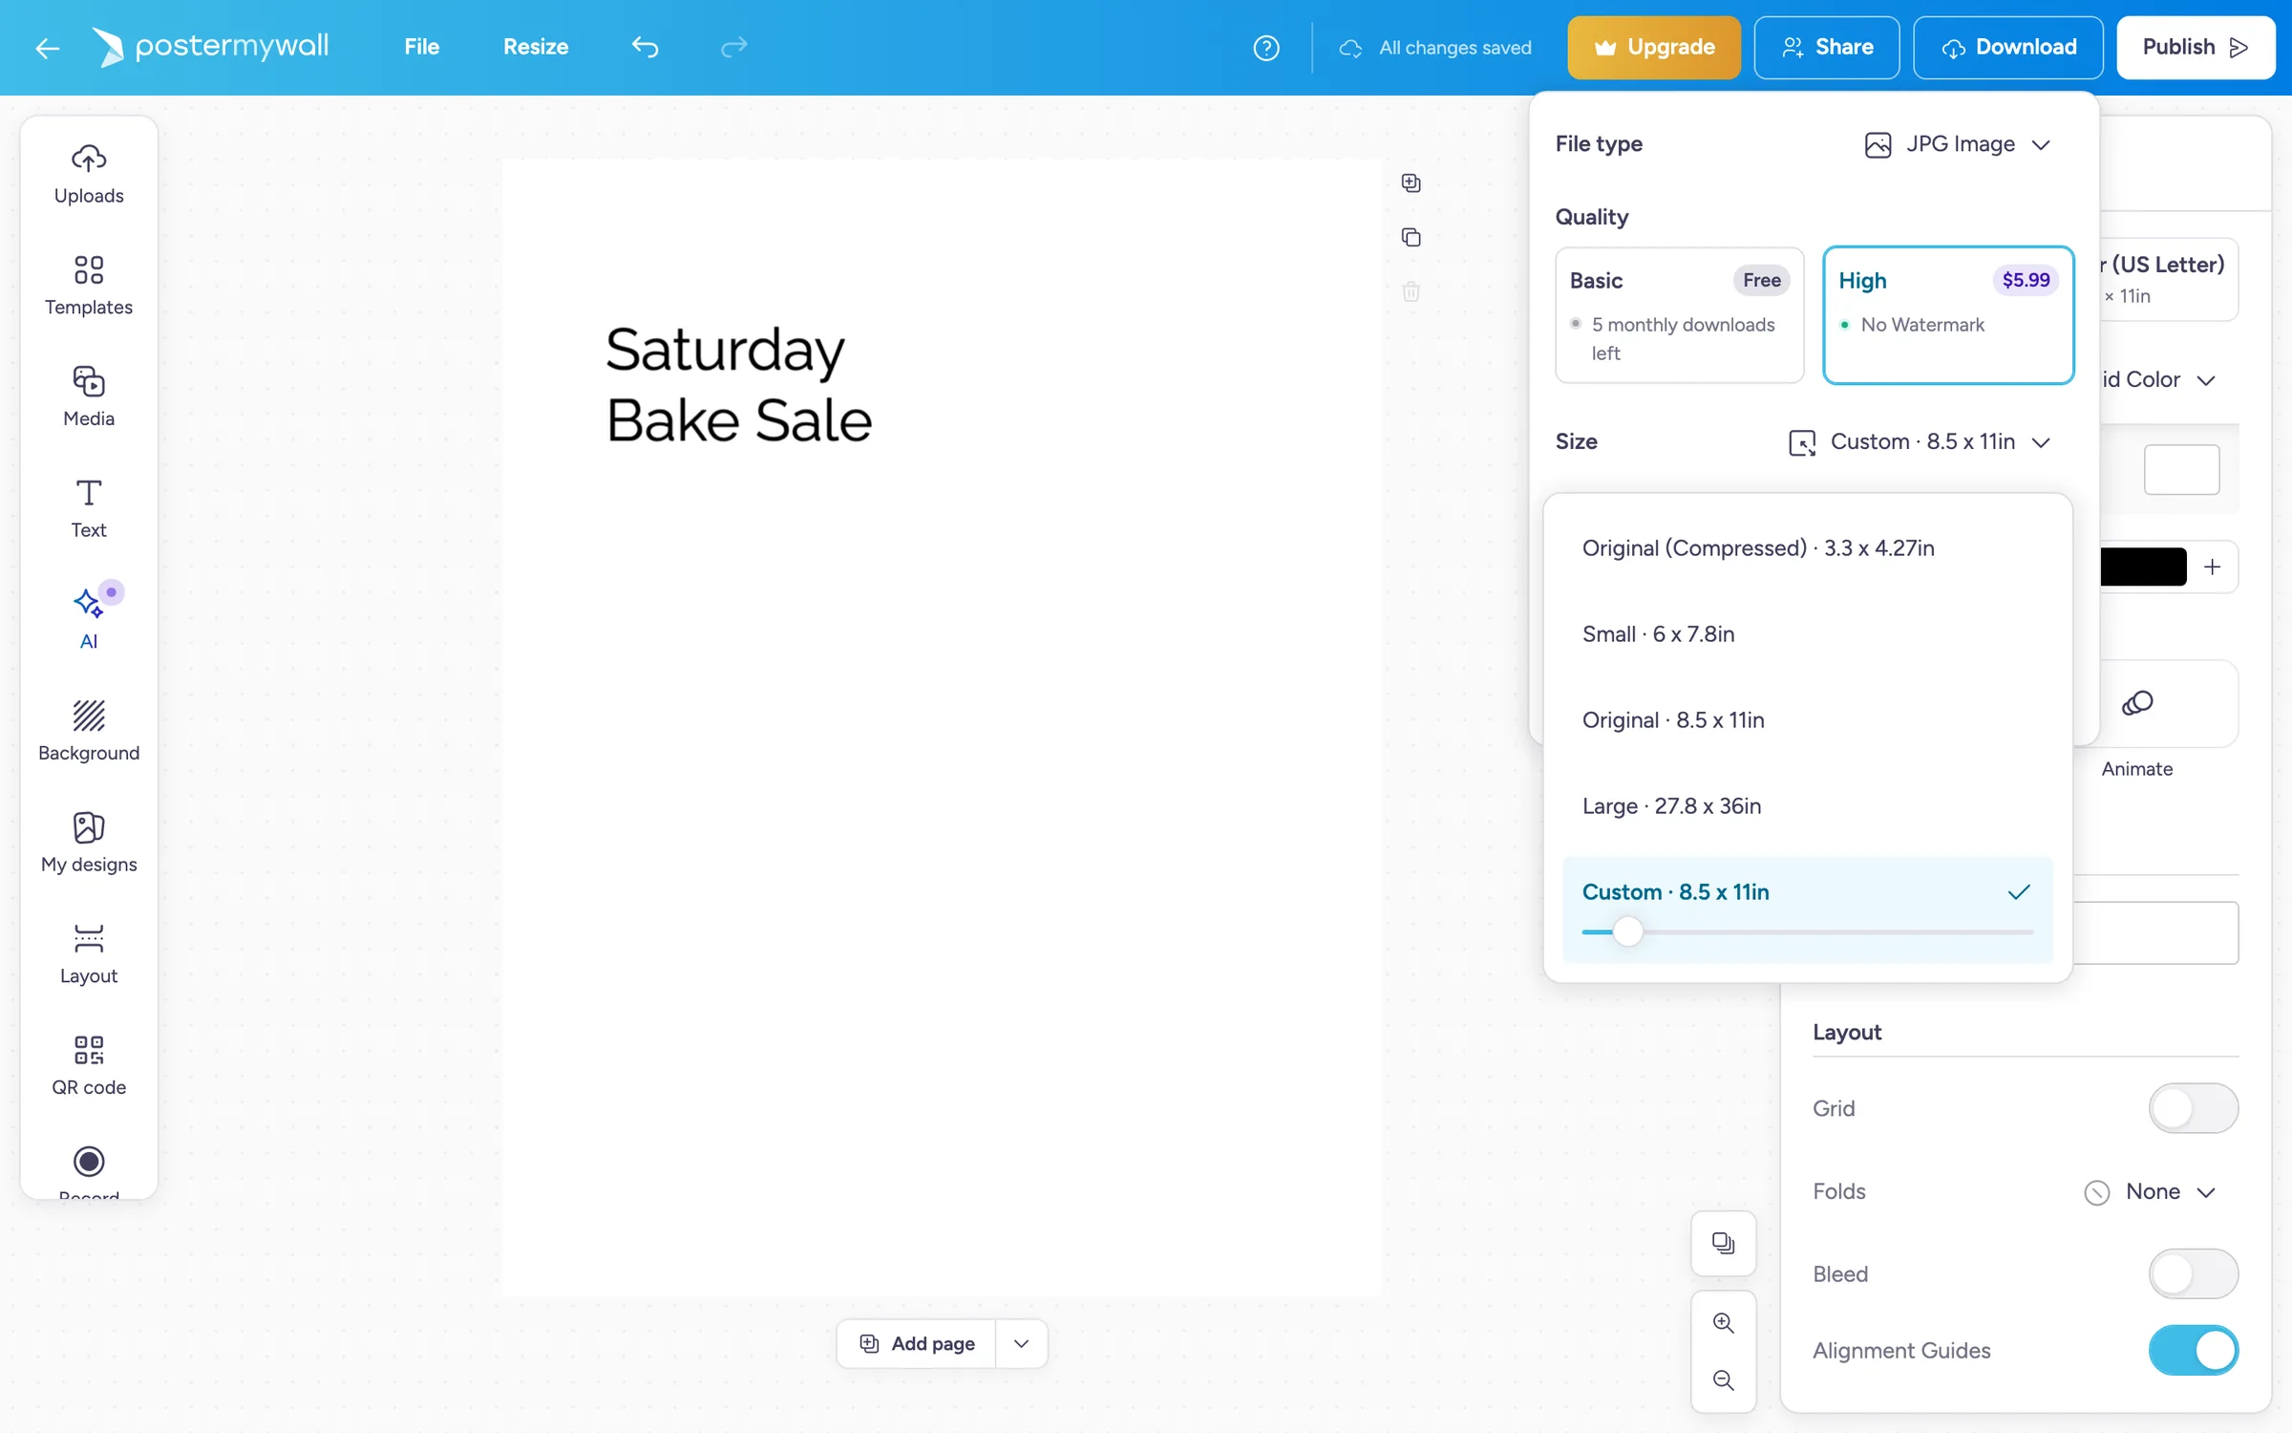Go back using the top-left arrow
Screen dimensions: 2292x1433
47,48
